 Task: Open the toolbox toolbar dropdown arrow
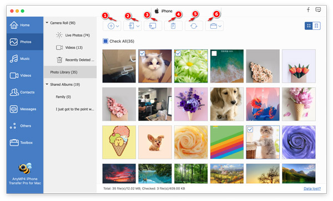click(x=220, y=26)
